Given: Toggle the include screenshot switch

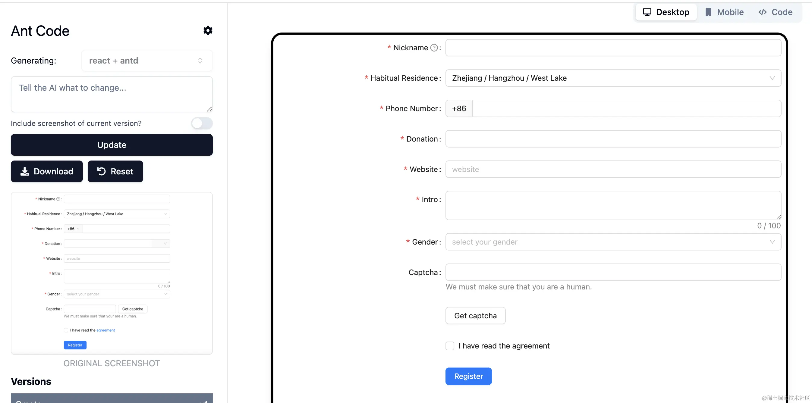Looking at the screenshot, I should click(x=202, y=123).
